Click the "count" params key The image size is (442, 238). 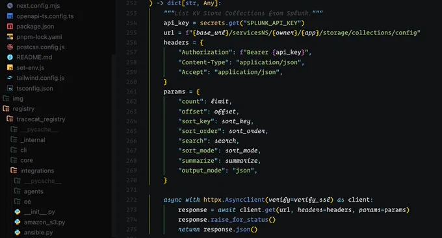[x=190, y=102]
